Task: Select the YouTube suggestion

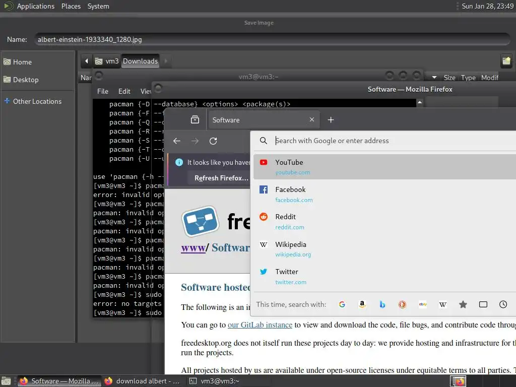Action: point(384,167)
